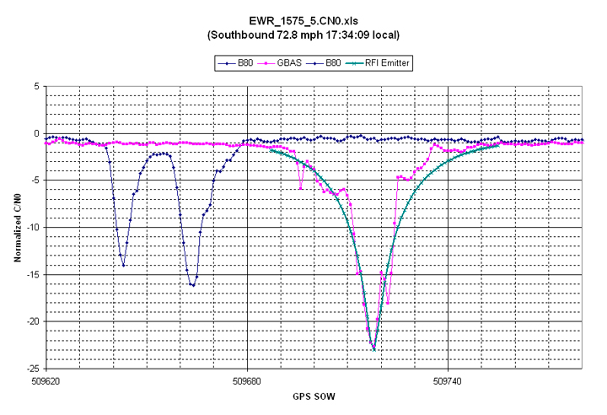Click the Normalized C/N0 vertical axis title
This screenshot has height=415, width=607.
[18, 227]
